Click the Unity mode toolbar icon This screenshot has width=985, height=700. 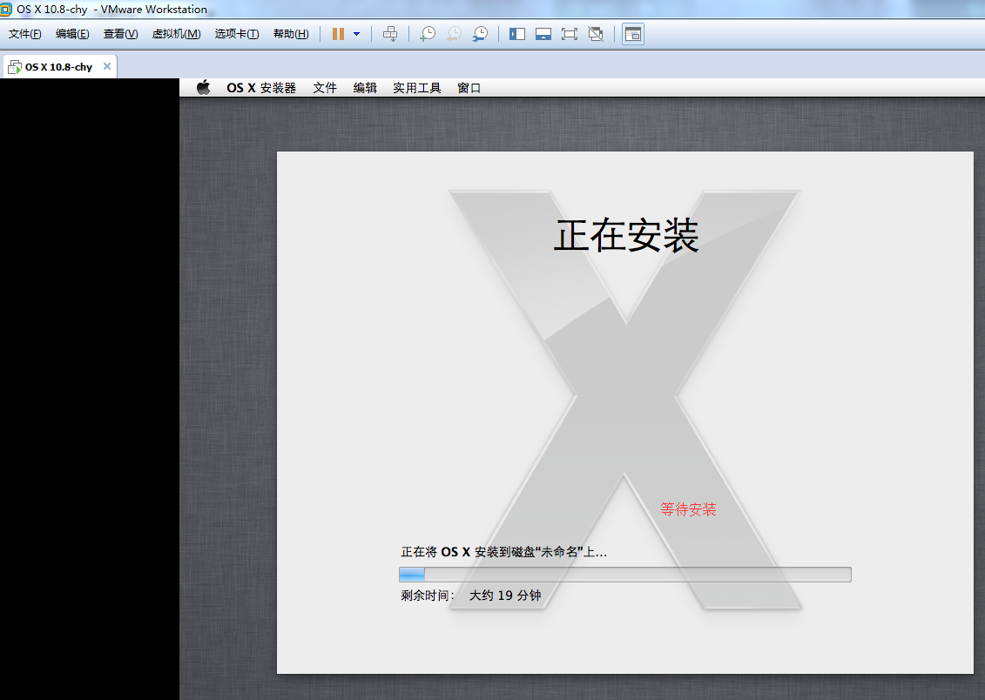pyautogui.click(x=596, y=34)
